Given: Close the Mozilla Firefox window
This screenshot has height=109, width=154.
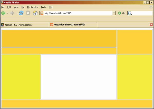Looking at the screenshot, I should click(151, 3).
